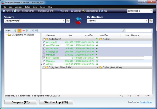Screen dimensions: 157x109
Task: Uncheck the Strip.exe checkbox
Action: [x=44, y=61]
